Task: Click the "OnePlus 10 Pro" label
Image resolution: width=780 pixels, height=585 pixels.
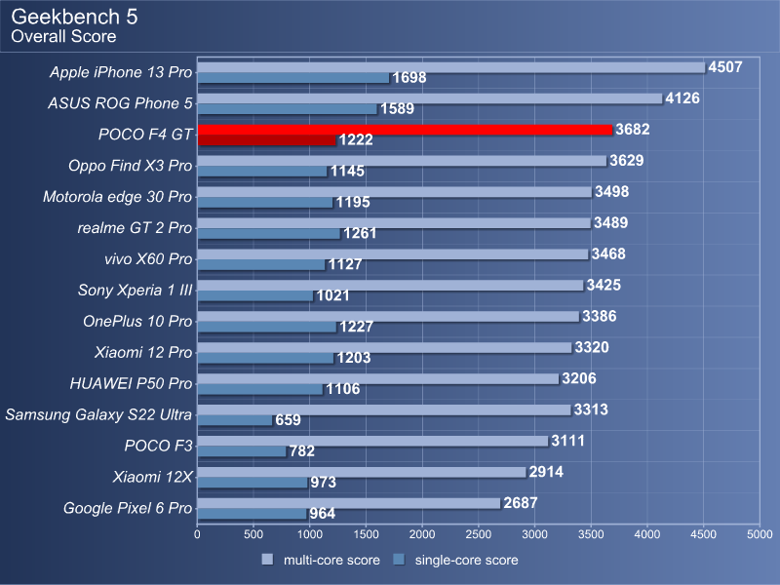Action: coord(137,322)
